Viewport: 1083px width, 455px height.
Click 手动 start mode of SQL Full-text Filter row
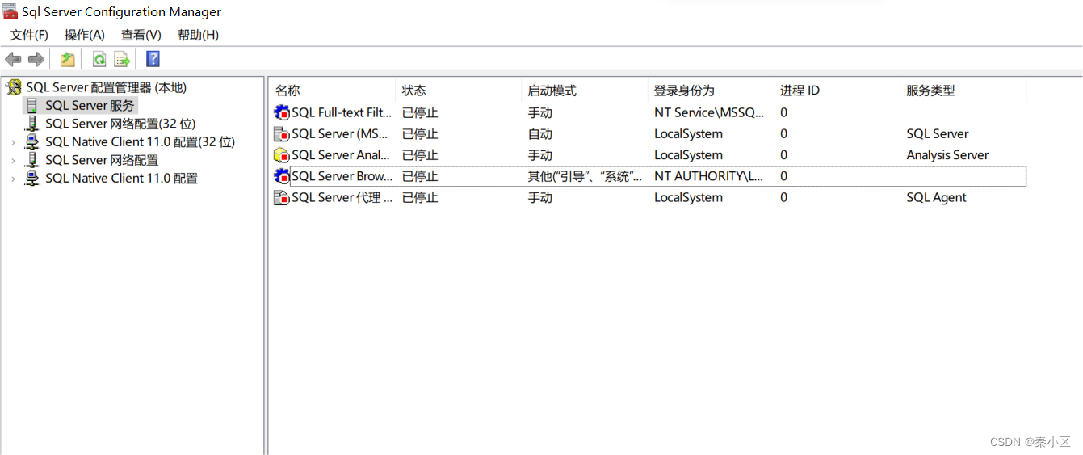pos(540,112)
